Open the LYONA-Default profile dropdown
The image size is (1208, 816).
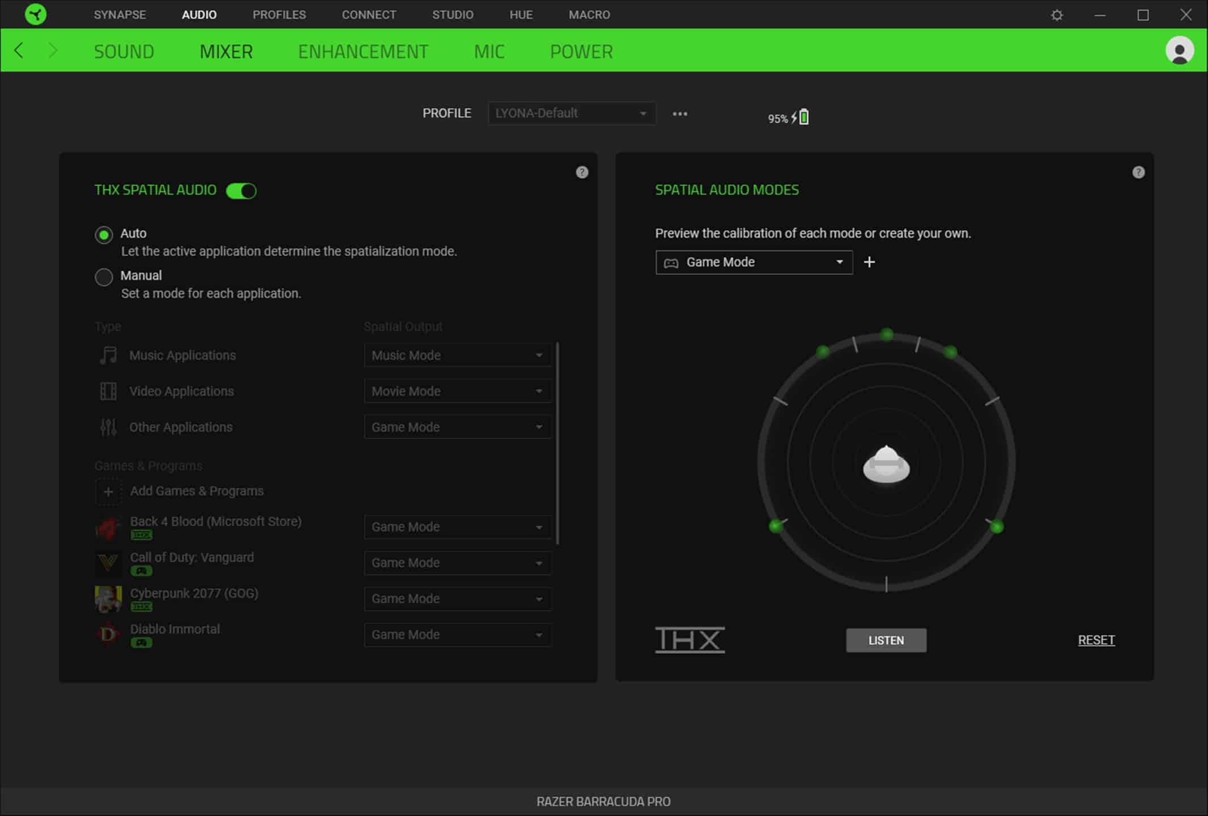(x=572, y=113)
